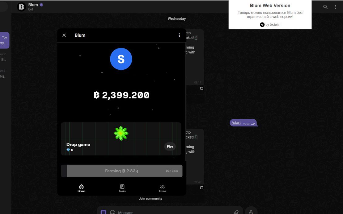Open the Blum Web Version ad banner
This screenshot has width=343, height=214.
point(270,15)
